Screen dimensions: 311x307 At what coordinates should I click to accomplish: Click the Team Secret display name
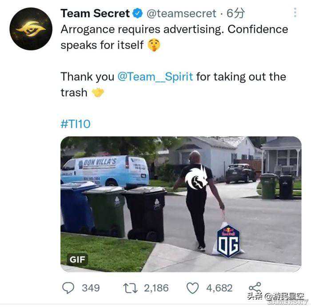coord(95,13)
